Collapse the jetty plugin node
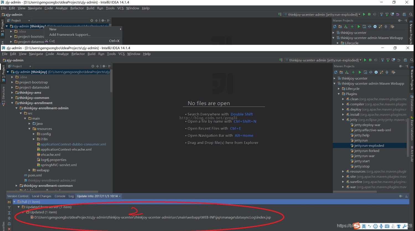 pos(343,120)
